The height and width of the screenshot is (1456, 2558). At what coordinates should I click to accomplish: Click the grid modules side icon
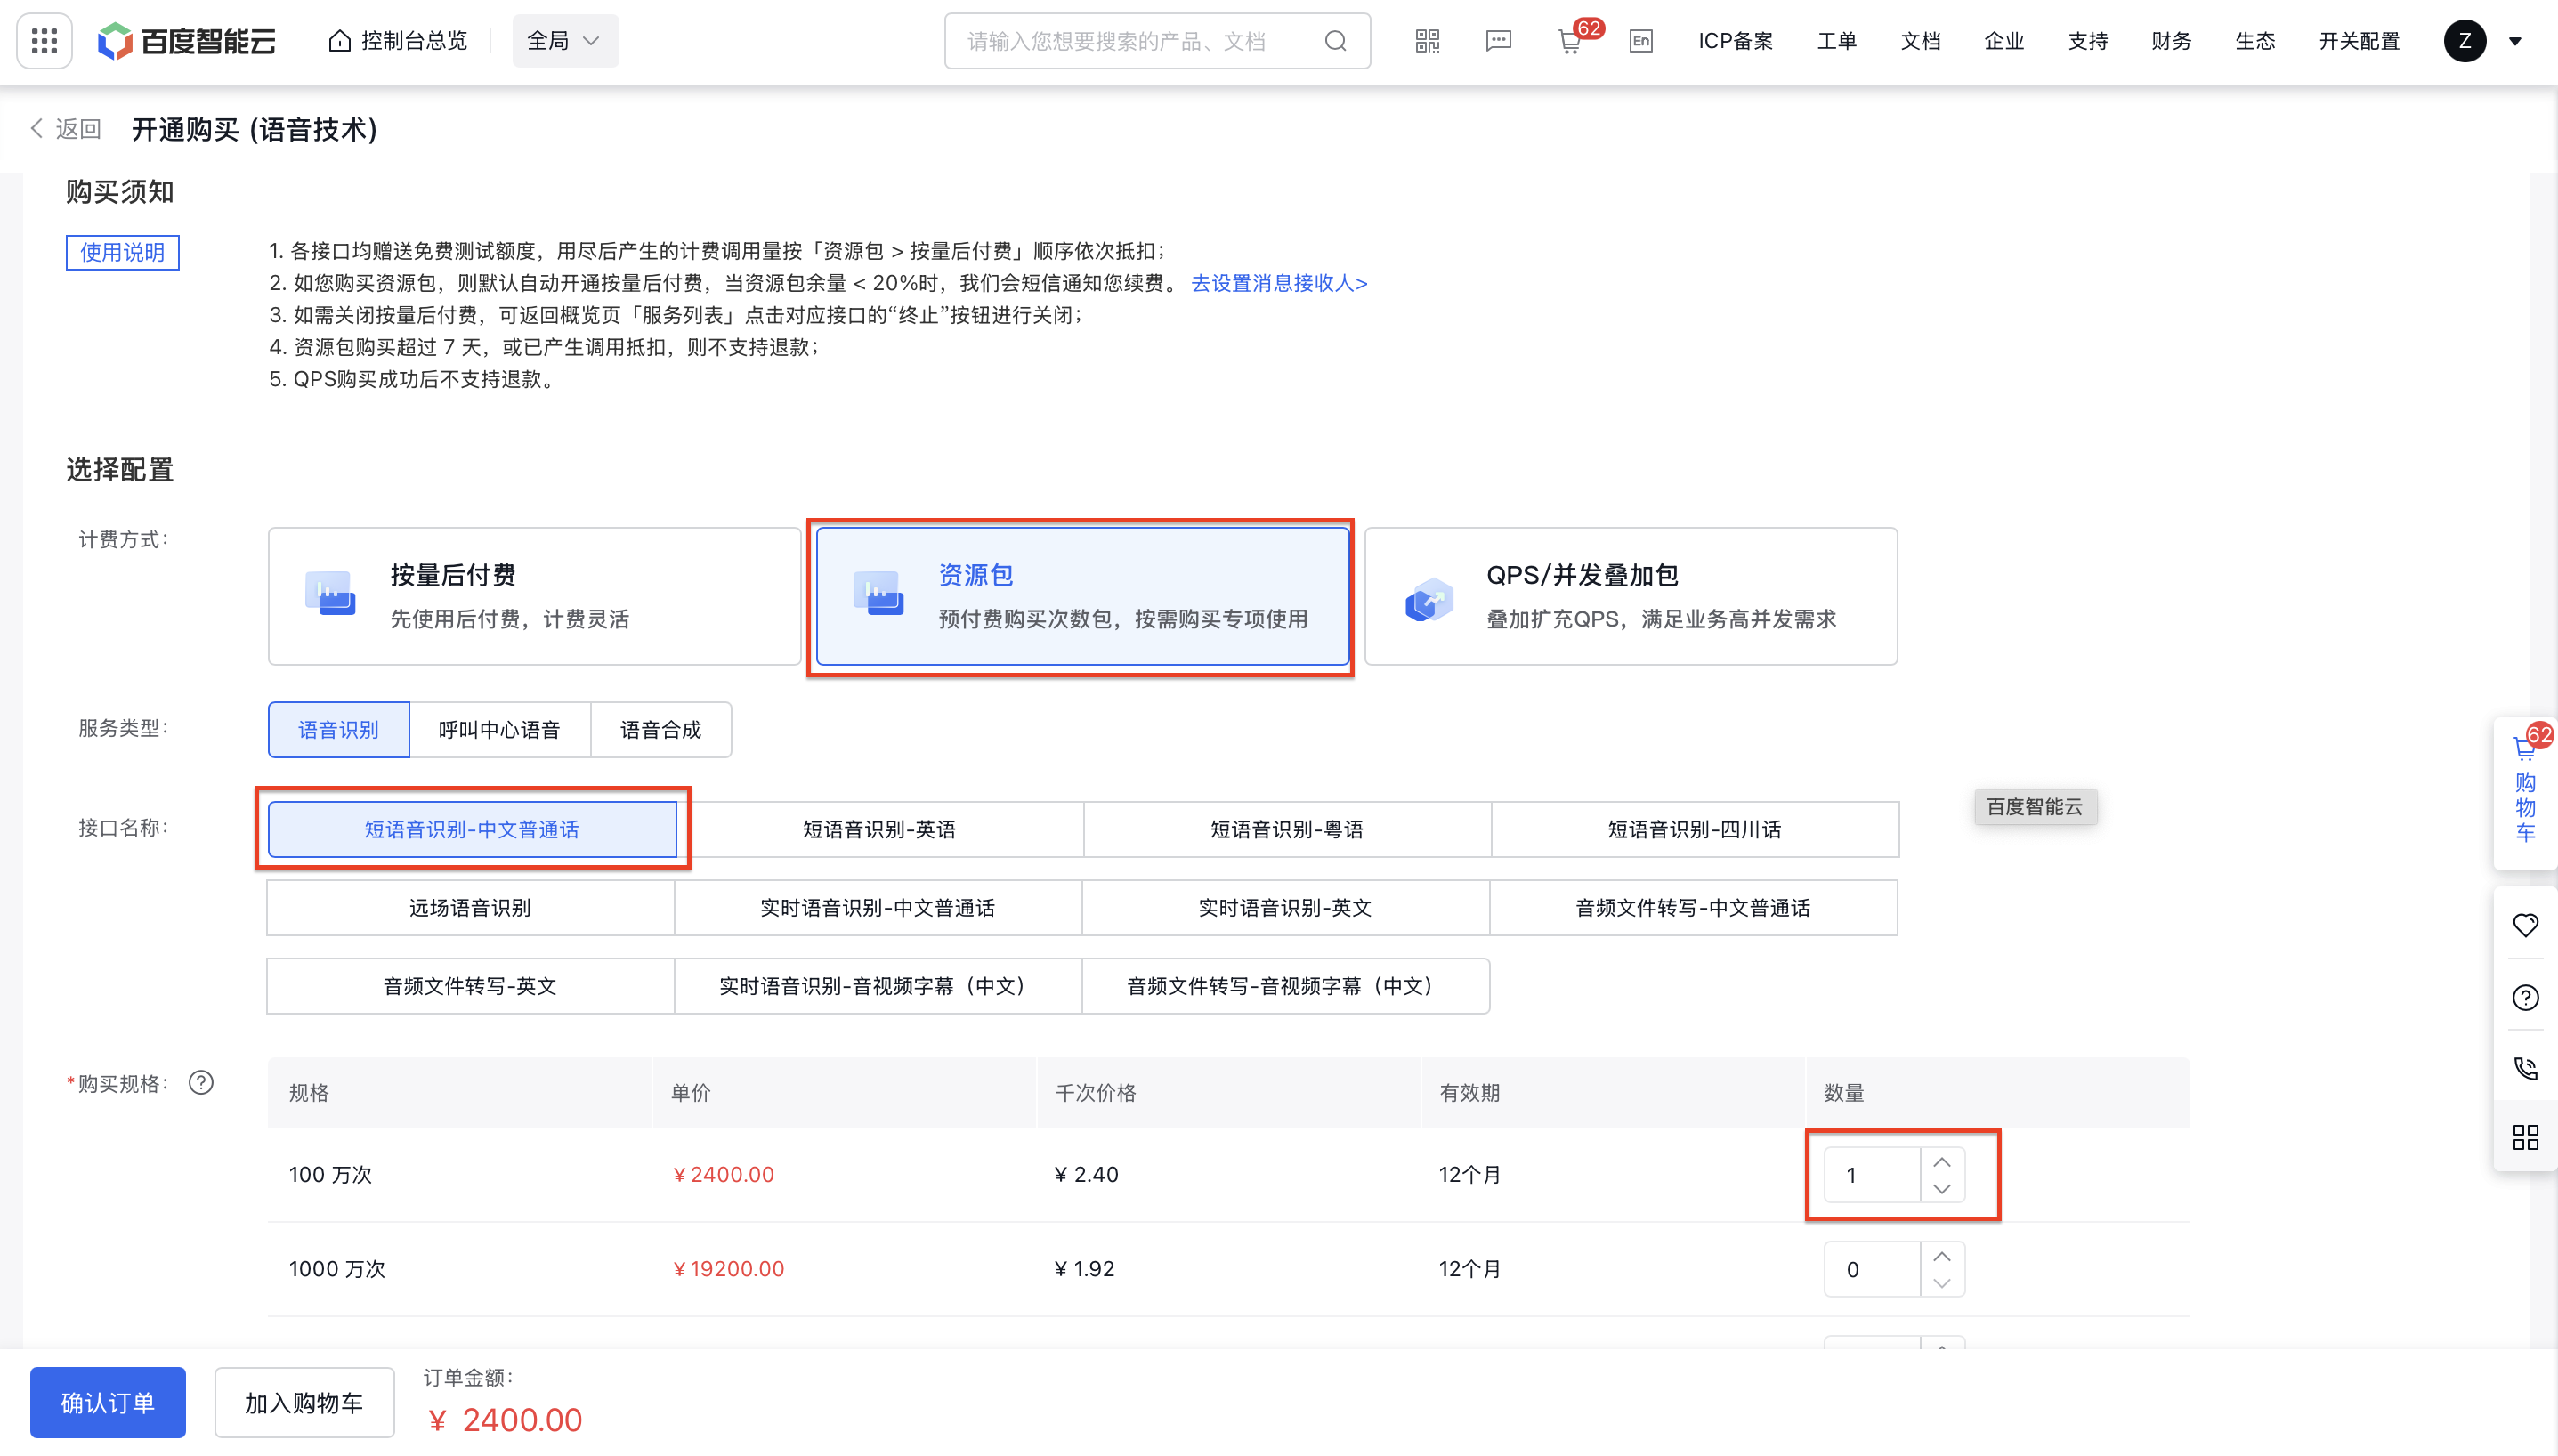click(x=2525, y=1138)
